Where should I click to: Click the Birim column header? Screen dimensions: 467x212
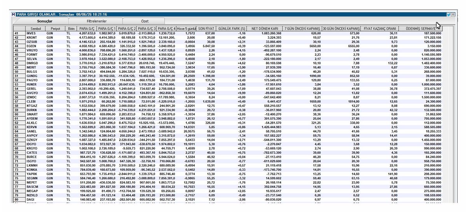tap(71, 29)
